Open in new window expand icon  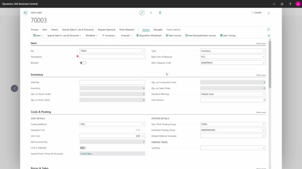[268, 13]
